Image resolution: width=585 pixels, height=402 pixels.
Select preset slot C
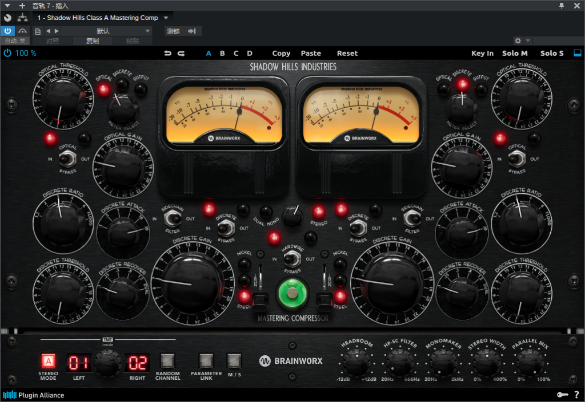click(236, 53)
